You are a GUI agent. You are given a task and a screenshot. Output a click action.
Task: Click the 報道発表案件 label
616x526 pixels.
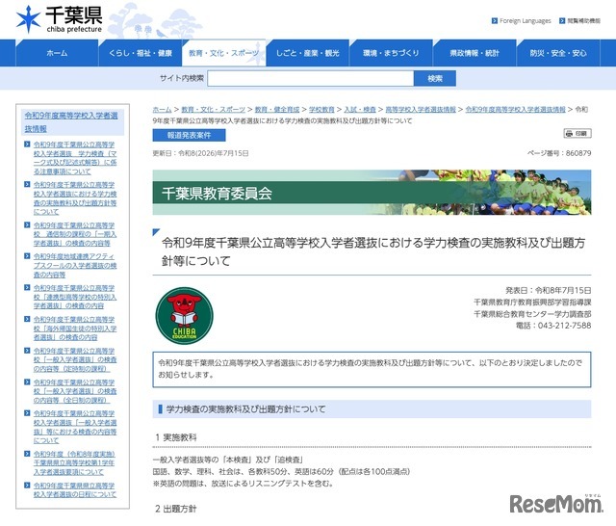point(189,135)
